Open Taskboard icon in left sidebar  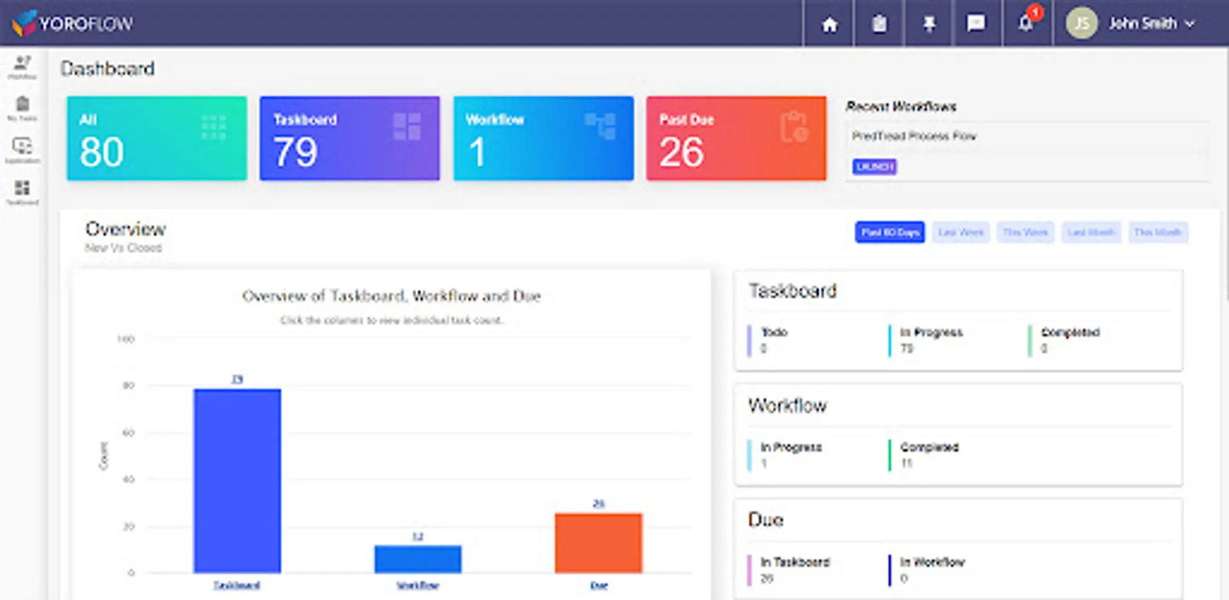(23, 192)
